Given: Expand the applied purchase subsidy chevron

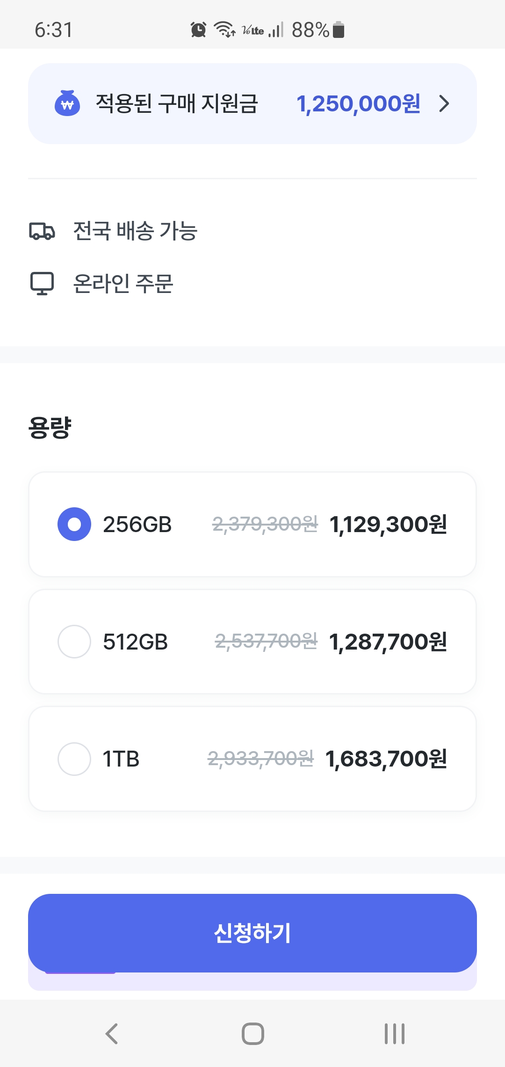Looking at the screenshot, I should 444,103.
